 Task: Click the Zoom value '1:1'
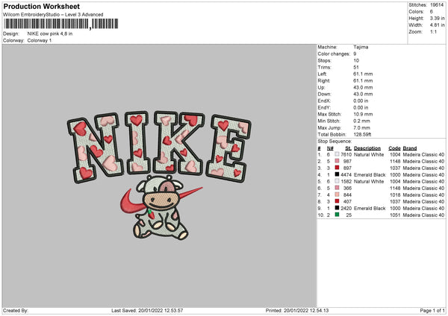coord(433,31)
